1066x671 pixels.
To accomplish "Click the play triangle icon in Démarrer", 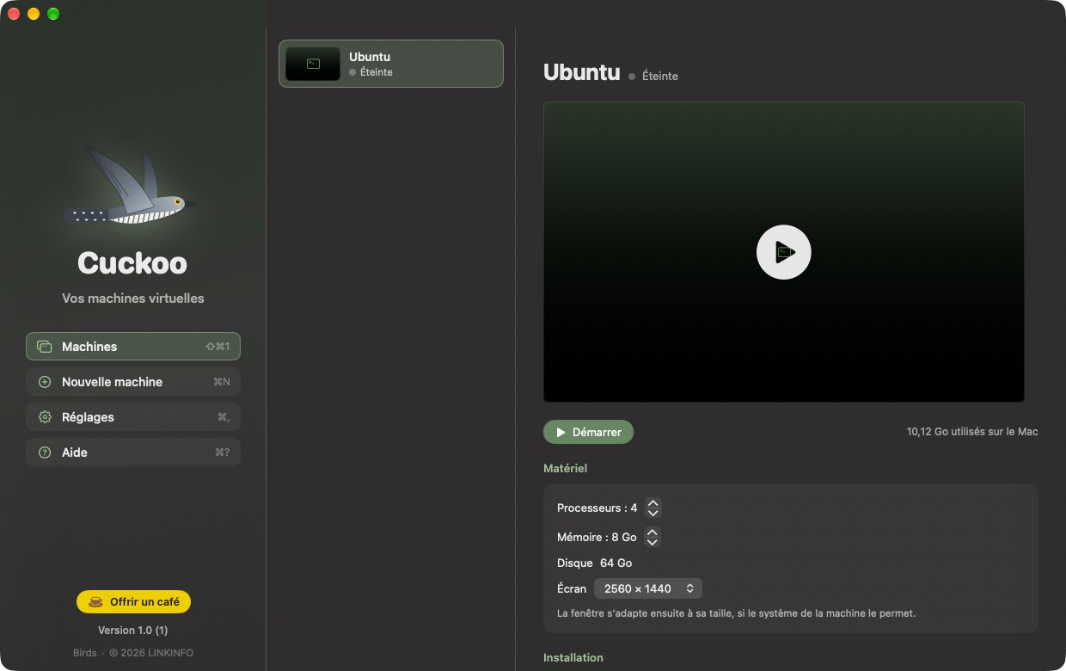I will point(561,432).
